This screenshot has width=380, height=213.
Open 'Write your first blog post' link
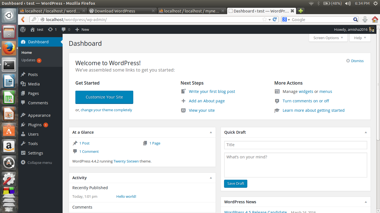tap(212, 92)
